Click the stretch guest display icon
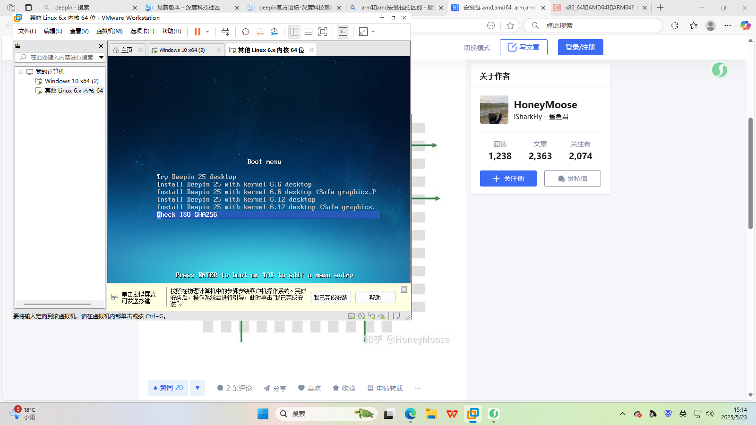 pos(363,32)
